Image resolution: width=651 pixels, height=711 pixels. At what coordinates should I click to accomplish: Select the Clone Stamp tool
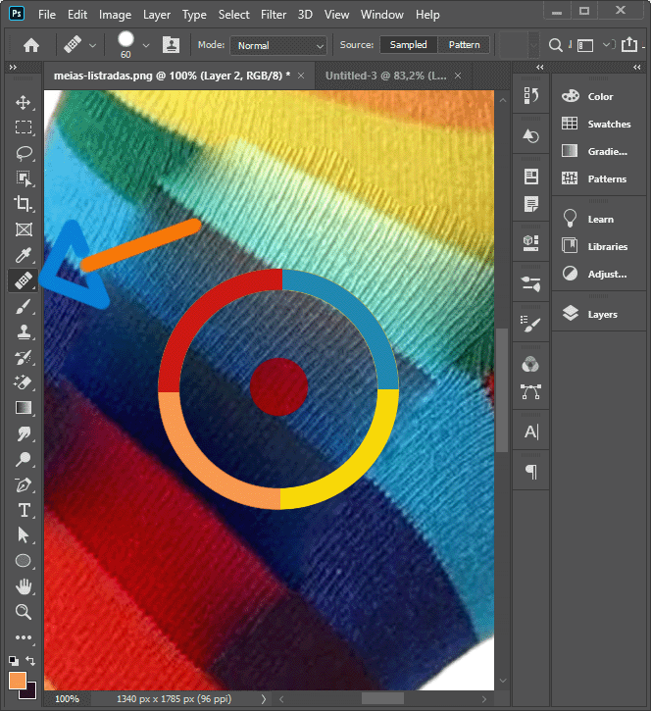click(24, 332)
